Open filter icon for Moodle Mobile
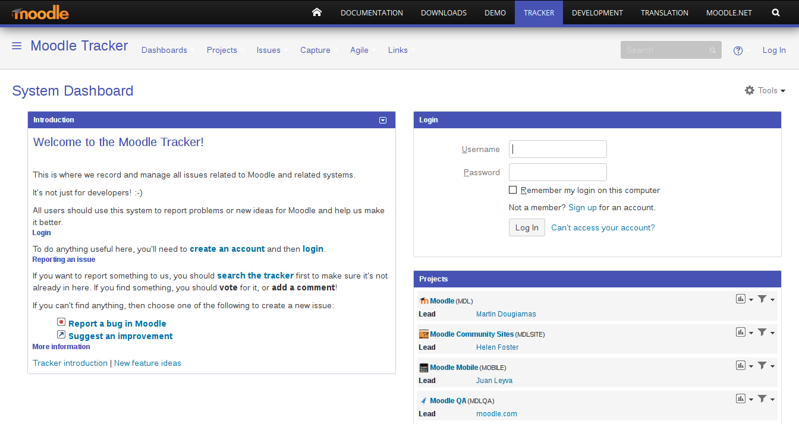The width and height of the screenshot is (799, 424). (x=762, y=366)
